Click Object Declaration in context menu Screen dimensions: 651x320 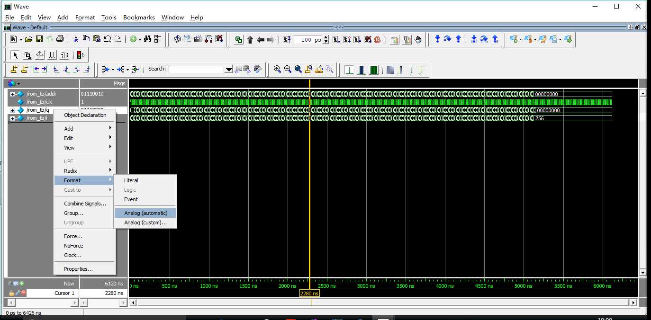84,115
